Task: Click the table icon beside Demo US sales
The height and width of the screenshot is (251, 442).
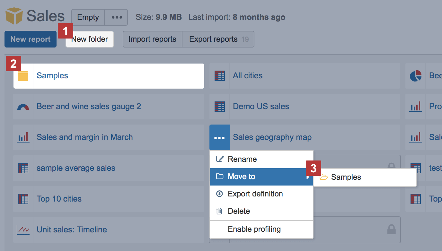Action: point(220,107)
